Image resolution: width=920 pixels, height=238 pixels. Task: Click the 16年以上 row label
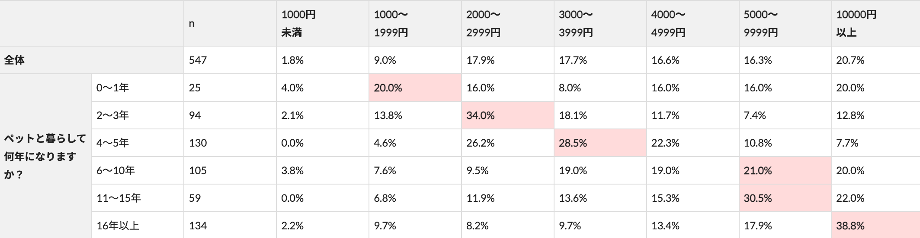(x=118, y=225)
